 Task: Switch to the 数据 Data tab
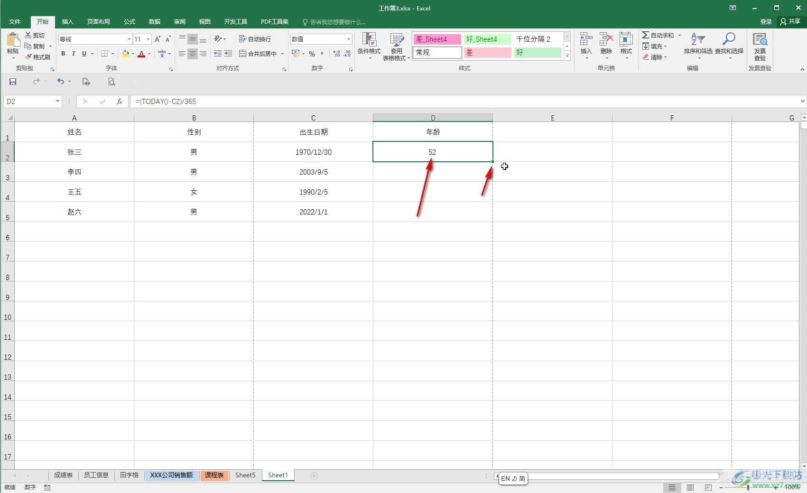pyautogui.click(x=154, y=22)
